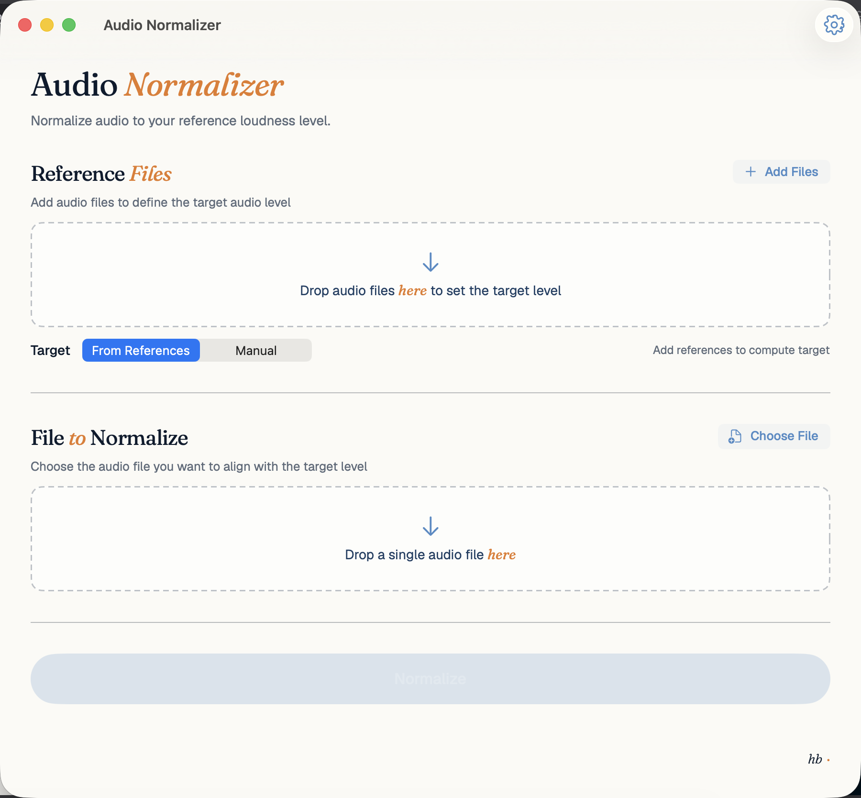Image resolution: width=861 pixels, height=798 pixels.
Task: Click the Audio Normalizer window title
Action: (x=162, y=25)
